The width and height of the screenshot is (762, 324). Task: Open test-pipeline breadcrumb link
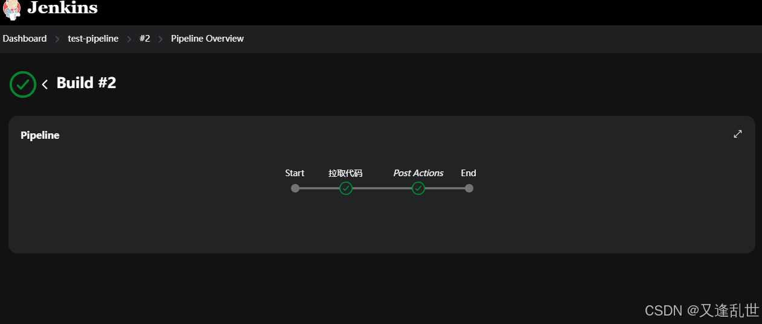[x=93, y=39]
